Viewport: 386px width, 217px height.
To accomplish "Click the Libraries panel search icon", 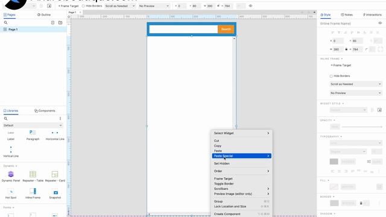I will (x=5, y=119).
